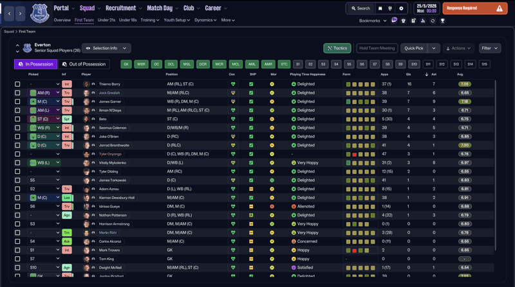Click Kiernan Dewsbury-Hall's Loa info badge

tap(67, 198)
